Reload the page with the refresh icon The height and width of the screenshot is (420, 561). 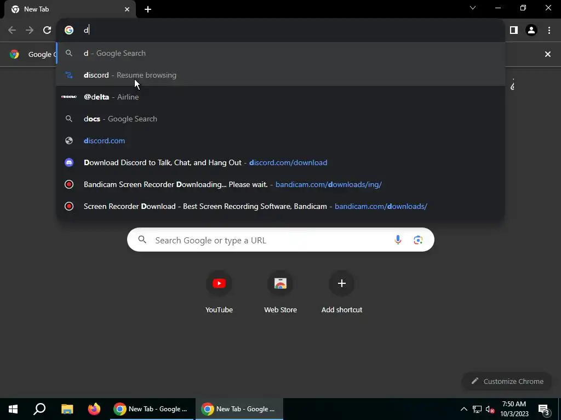(47, 30)
